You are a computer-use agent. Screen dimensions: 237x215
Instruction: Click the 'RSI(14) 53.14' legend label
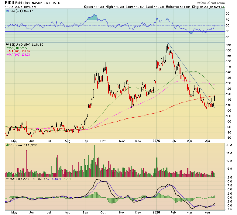click(22, 11)
